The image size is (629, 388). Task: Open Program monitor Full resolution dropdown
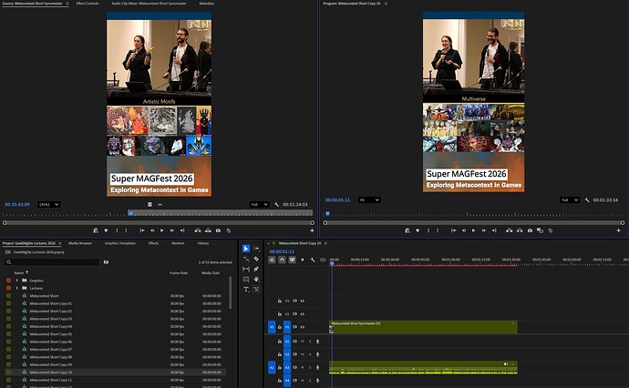pyautogui.click(x=570, y=200)
